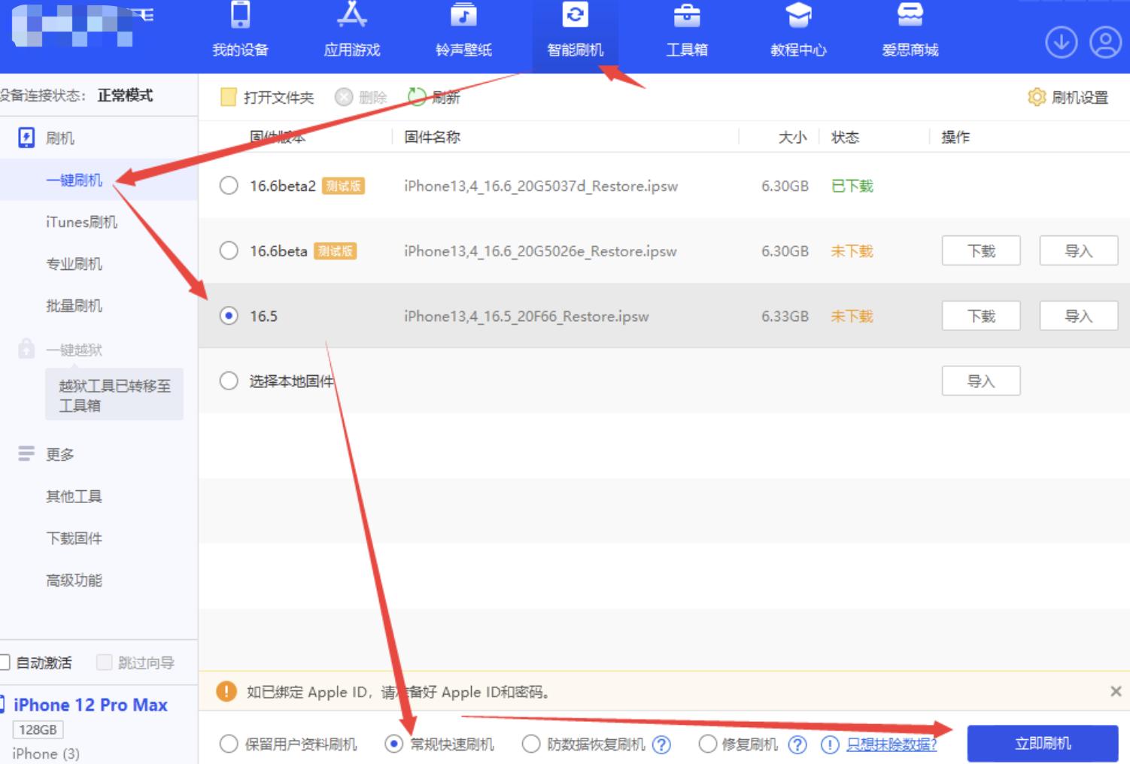The width and height of the screenshot is (1130, 764).
Task: Visit the 爱思商城 store
Action: click(908, 30)
